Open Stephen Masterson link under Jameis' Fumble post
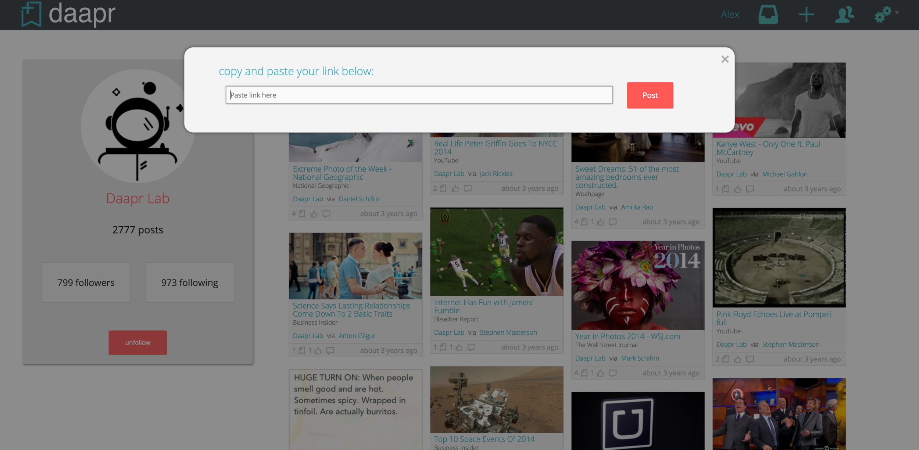Screen dimensions: 919x450 click(508, 332)
